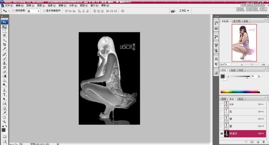Select the Rectangular Marquee tool

click(x=4, y=32)
